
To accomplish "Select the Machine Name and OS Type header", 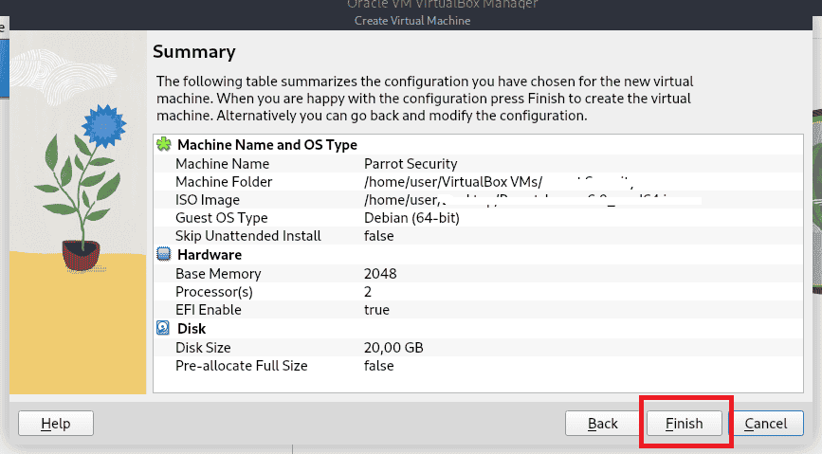I will (x=267, y=145).
